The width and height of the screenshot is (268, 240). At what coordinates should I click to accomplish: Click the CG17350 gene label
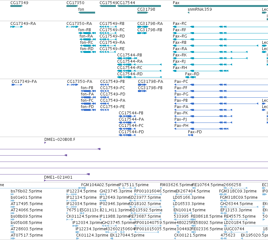tap(75, 3)
